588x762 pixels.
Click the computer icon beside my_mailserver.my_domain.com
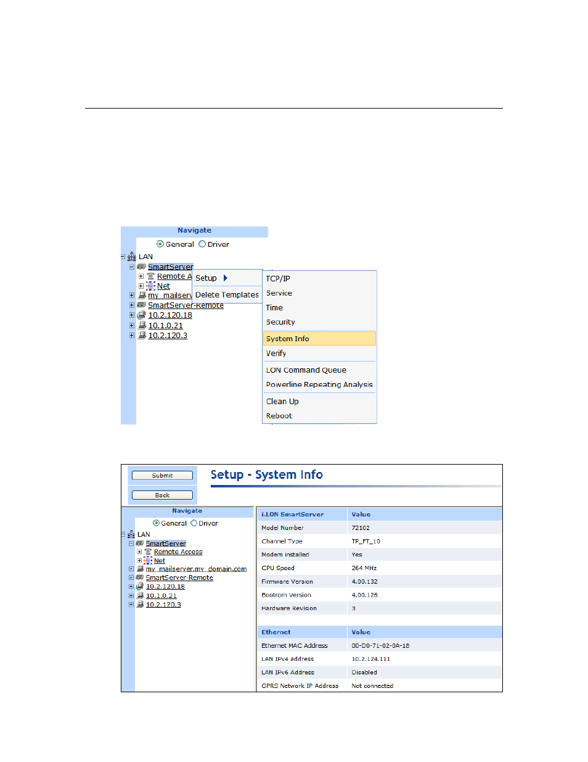(x=140, y=569)
